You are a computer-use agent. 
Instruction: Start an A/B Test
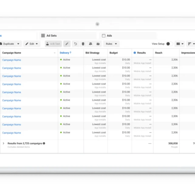point(53,44)
